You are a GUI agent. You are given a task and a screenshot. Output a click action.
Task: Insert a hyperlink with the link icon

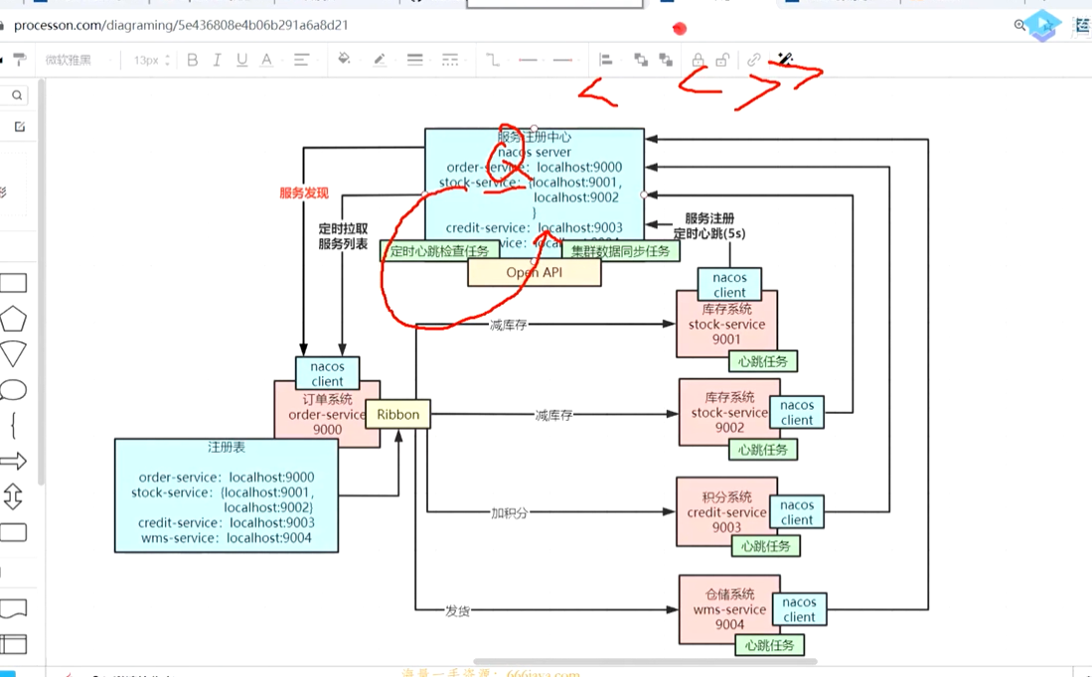coord(753,60)
